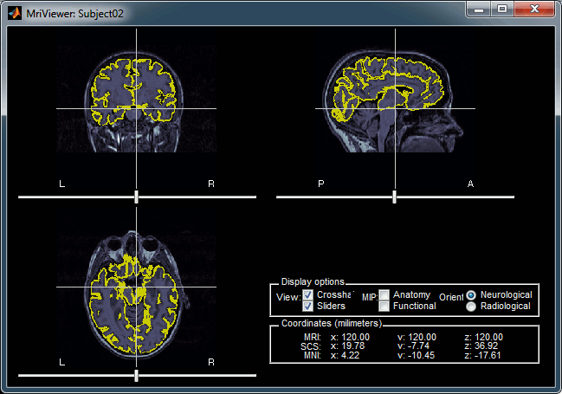Click the sagittal view slider handle
This screenshot has height=394, width=562.
[395, 197]
